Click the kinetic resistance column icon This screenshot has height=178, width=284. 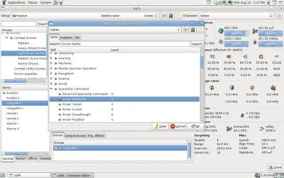click(x=245, y=57)
